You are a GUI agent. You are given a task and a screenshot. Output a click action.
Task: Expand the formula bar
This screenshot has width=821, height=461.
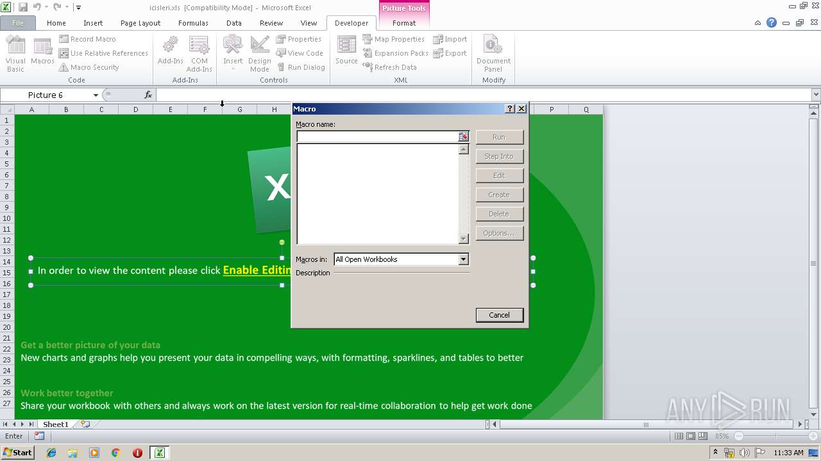coord(815,95)
